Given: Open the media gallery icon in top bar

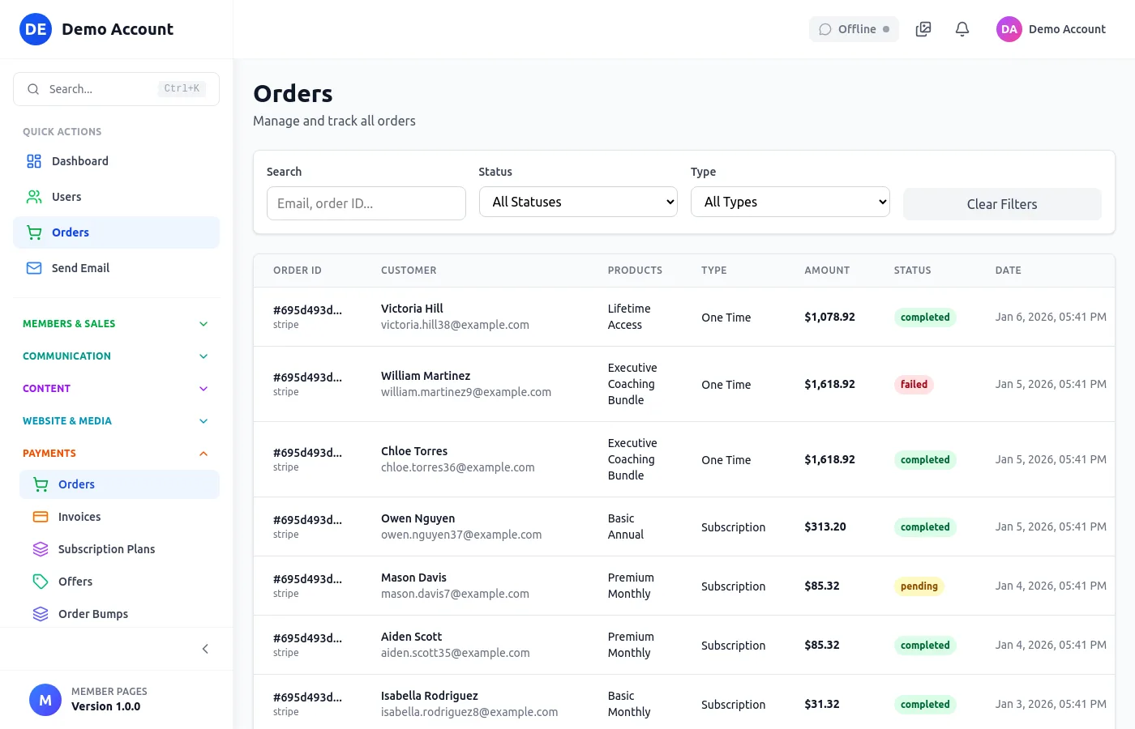Looking at the screenshot, I should click(x=923, y=29).
